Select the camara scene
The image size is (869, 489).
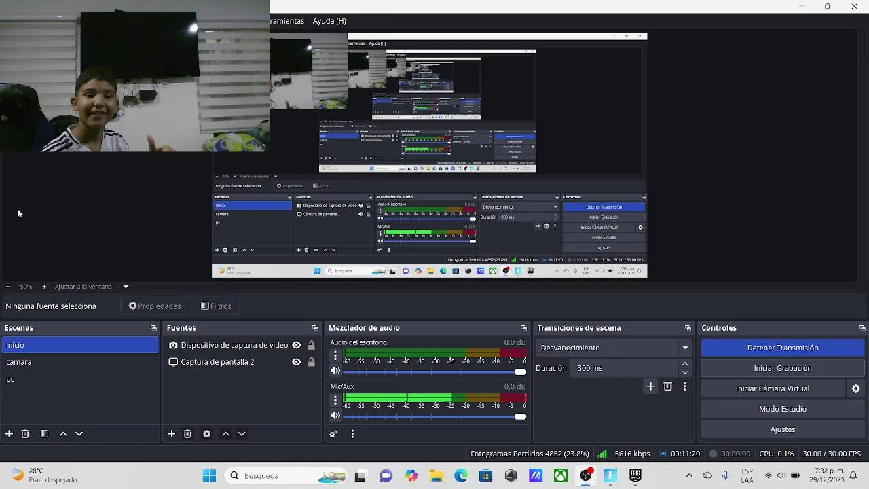[79, 362]
